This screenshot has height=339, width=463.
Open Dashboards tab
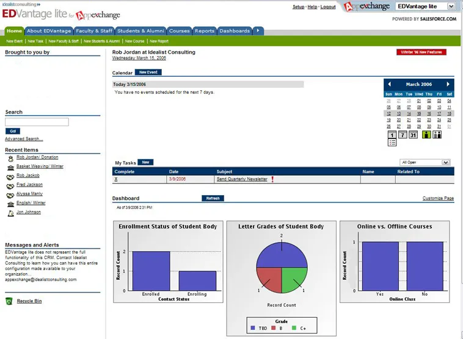pos(235,30)
